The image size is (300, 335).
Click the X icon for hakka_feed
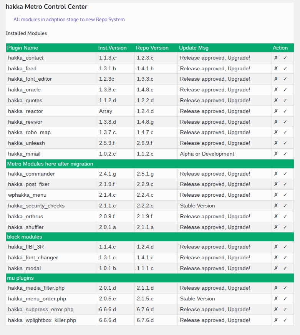point(276,68)
